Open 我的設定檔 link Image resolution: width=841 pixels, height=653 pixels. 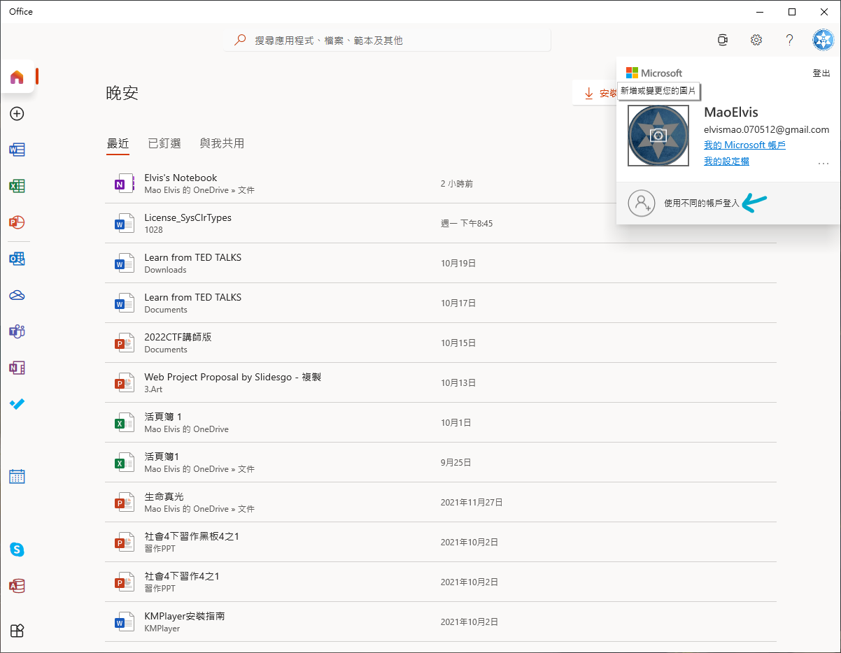726,161
